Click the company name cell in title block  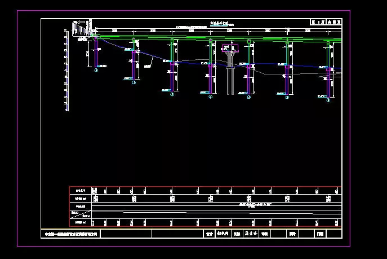point(72,234)
